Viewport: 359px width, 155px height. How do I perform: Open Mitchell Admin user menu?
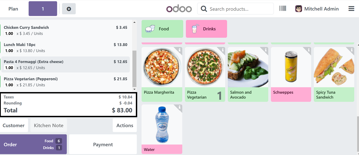click(317, 9)
